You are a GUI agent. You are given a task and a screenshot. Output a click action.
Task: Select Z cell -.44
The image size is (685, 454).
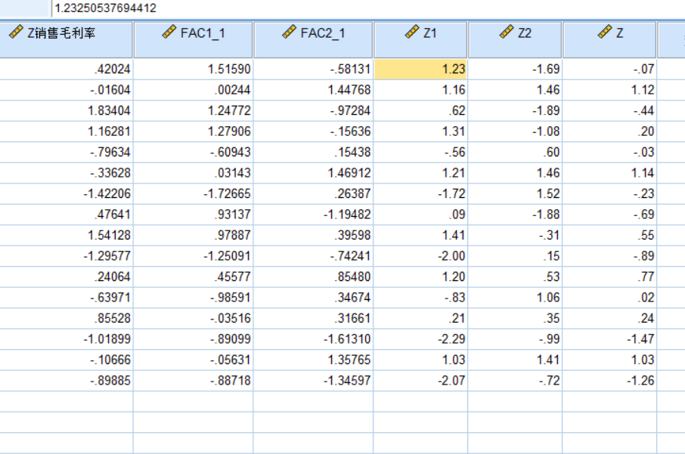point(610,110)
